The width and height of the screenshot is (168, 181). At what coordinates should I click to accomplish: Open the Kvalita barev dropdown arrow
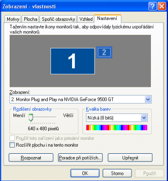pos(144,118)
